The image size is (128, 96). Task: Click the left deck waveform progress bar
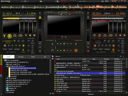coord(19,18)
